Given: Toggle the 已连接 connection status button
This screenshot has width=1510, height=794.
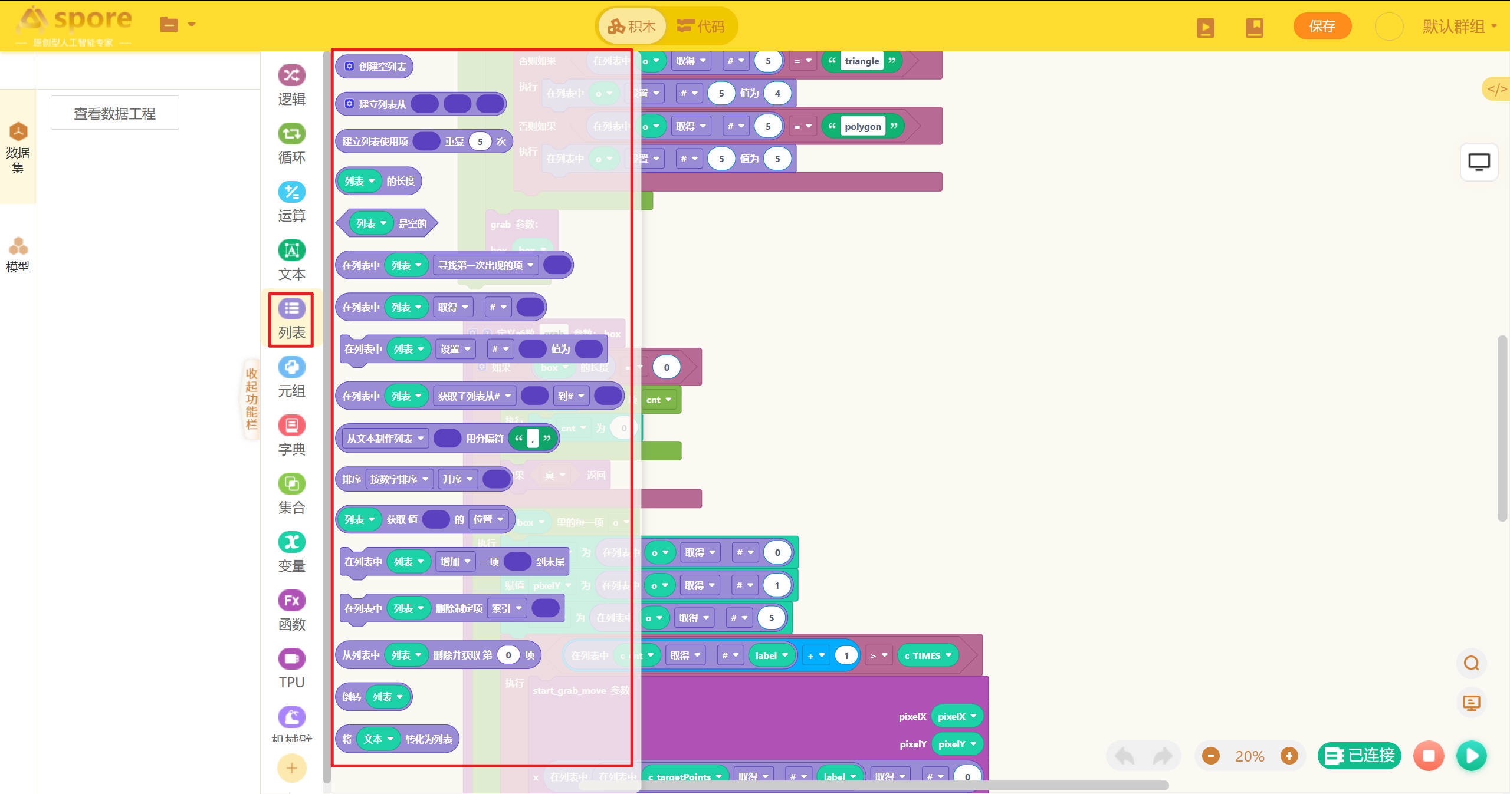Looking at the screenshot, I should coord(1360,756).
